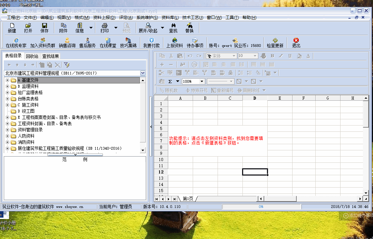Click the 随机数 random number button
373x239 pixels.
(x=168, y=90)
